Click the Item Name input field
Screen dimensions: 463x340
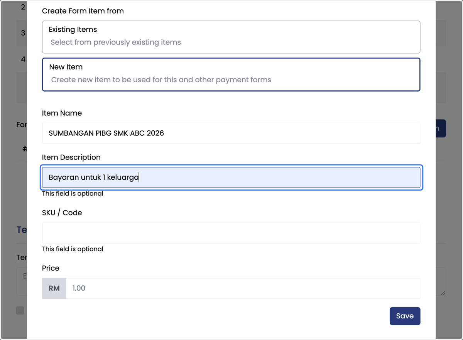(x=231, y=133)
